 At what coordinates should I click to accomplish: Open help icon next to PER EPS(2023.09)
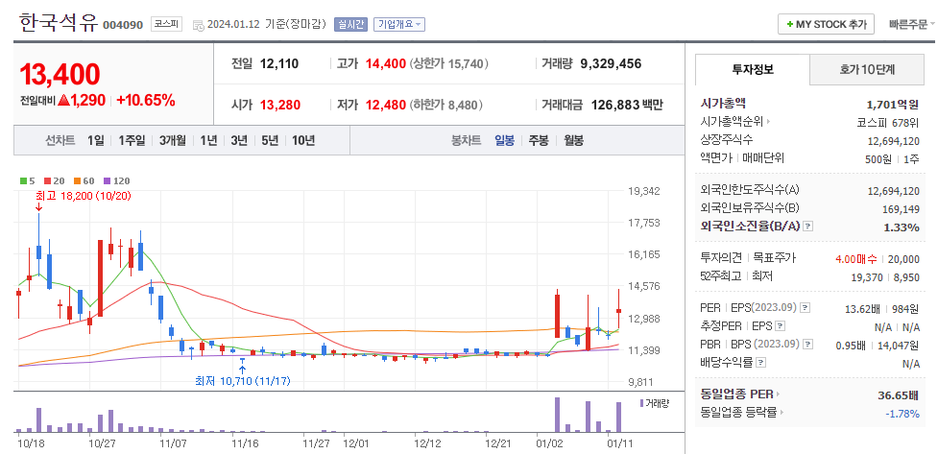pyautogui.click(x=806, y=308)
